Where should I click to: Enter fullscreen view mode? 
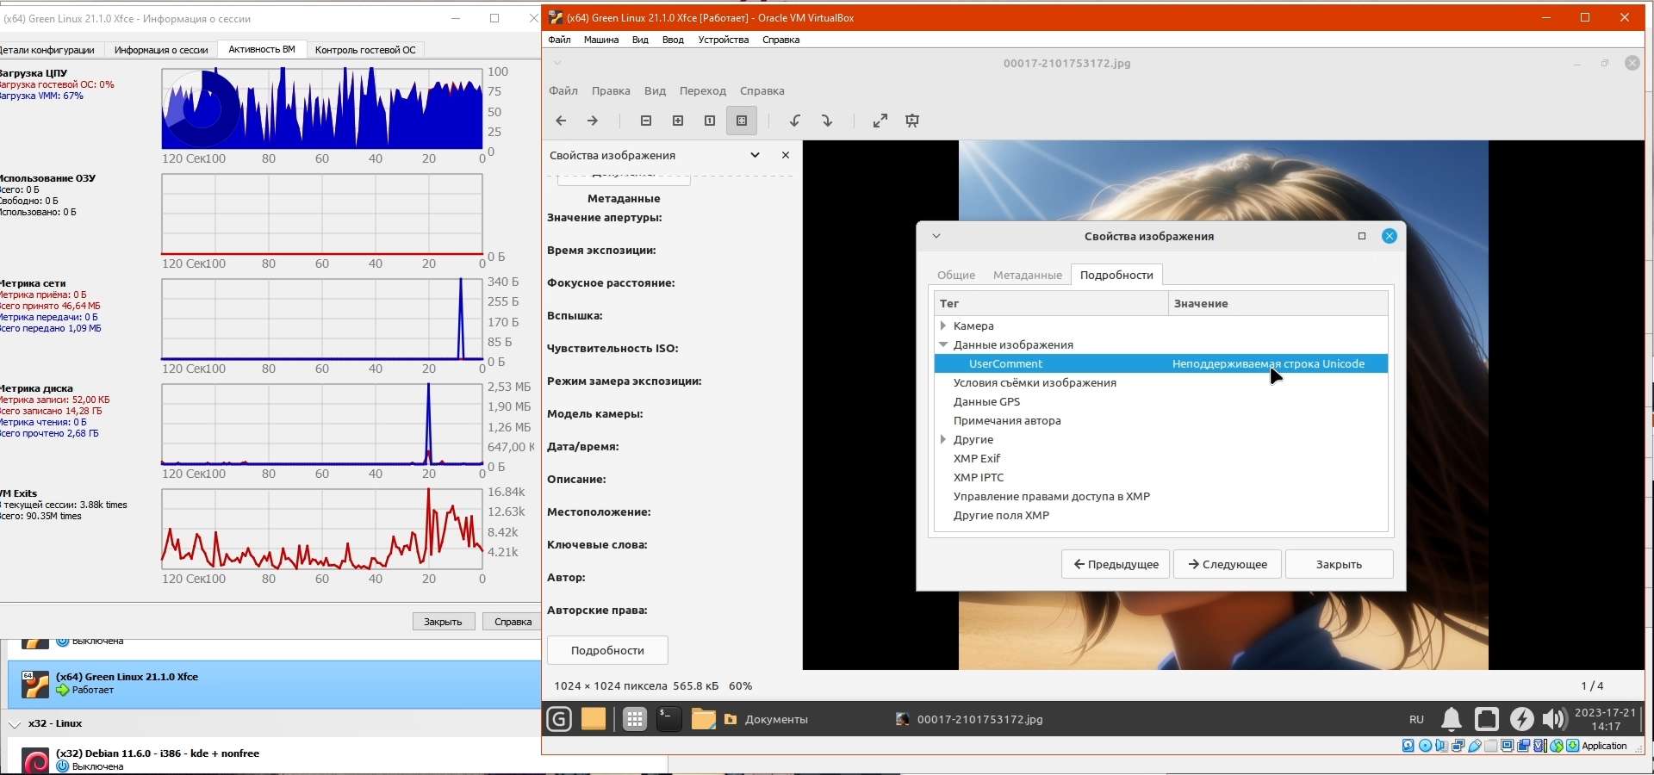point(880,121)
